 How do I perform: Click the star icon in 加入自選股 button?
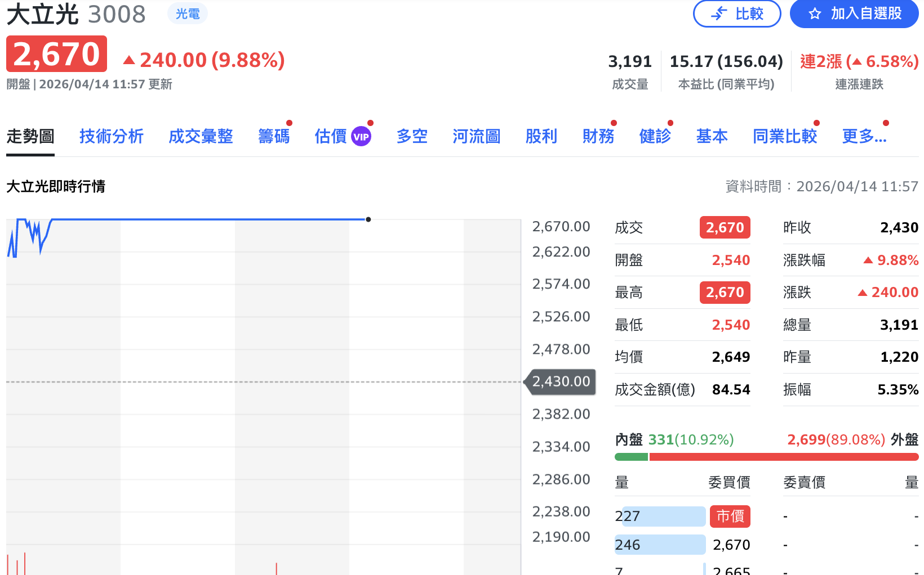814,14
